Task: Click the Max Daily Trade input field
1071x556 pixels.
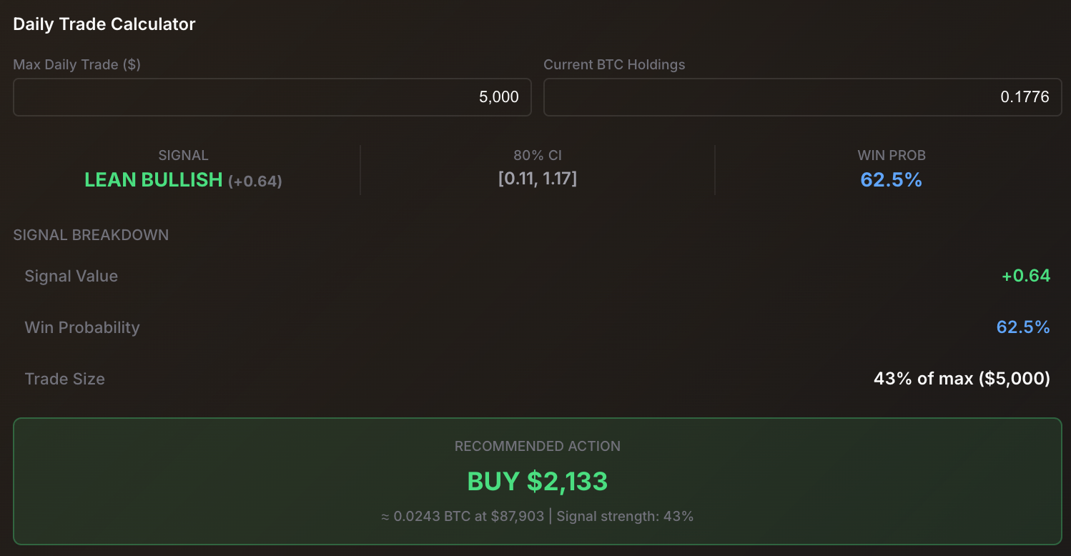Action: click(x=272, y=97)
